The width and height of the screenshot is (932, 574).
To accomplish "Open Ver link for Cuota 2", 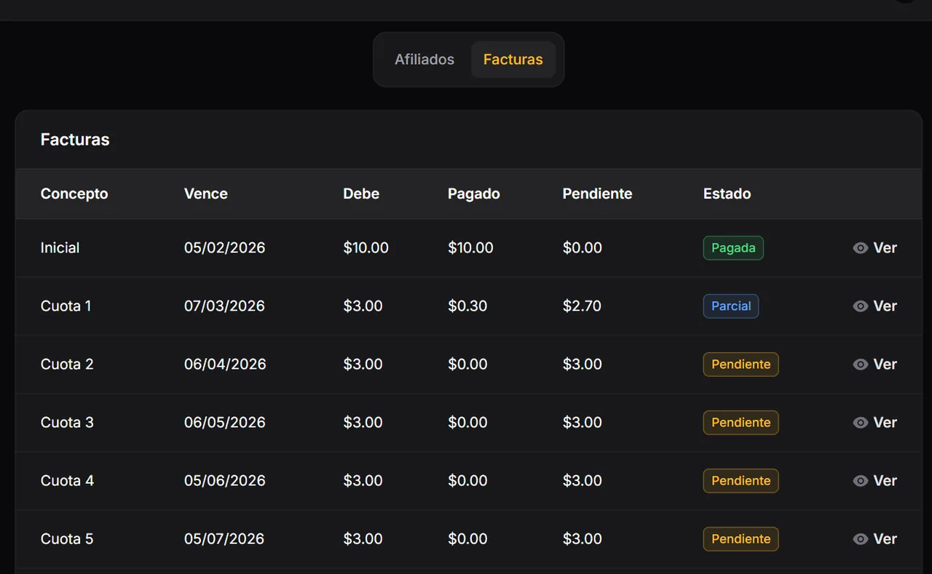I will (x=875, y=364).
